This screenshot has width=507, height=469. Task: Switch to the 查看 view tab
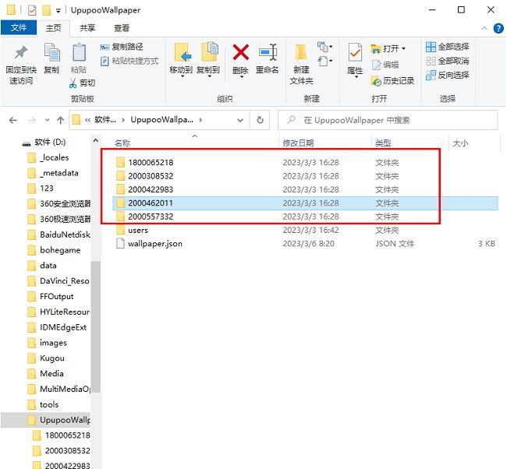click(122, 28)
